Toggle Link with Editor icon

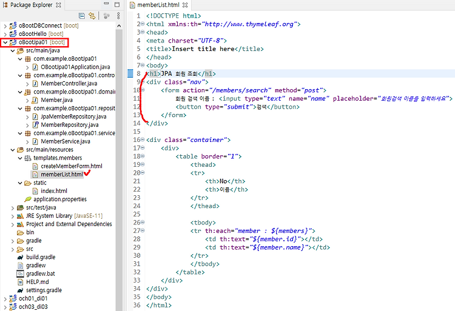(x=92, y=16)
